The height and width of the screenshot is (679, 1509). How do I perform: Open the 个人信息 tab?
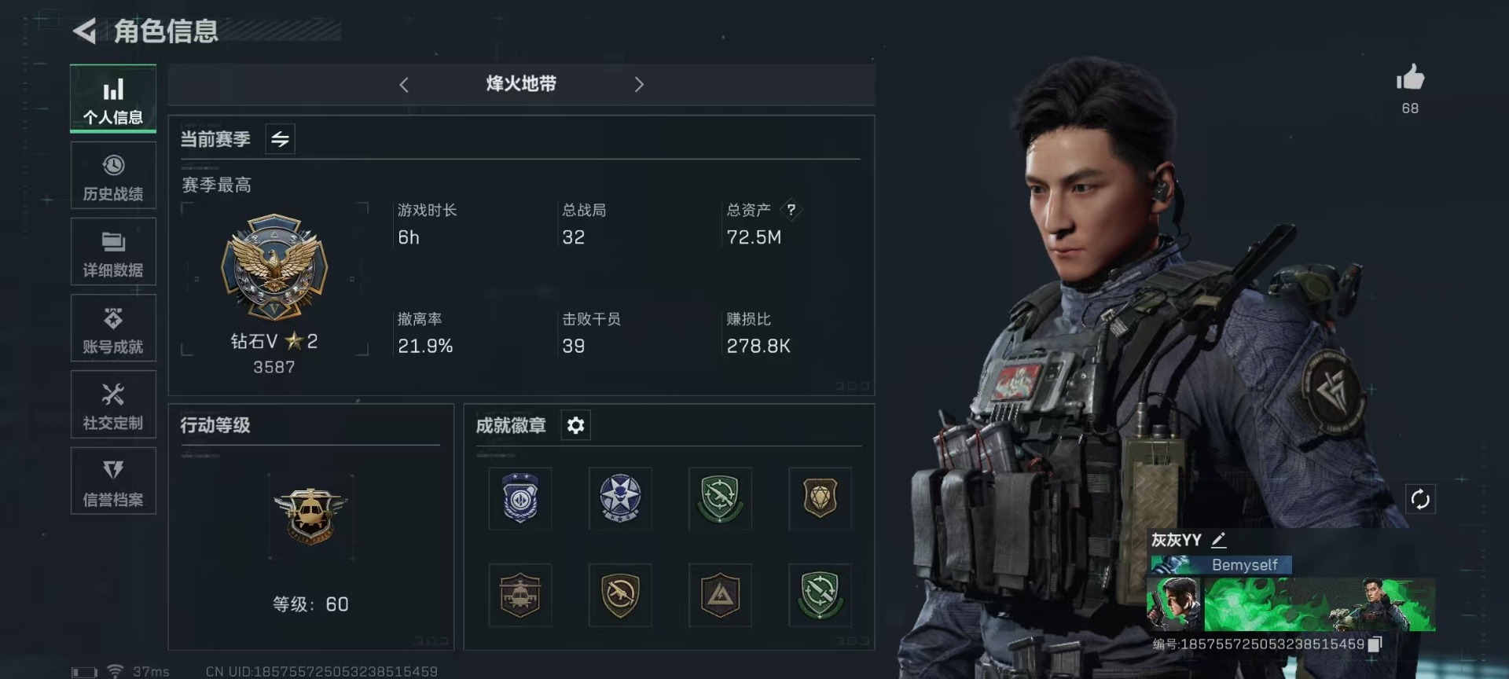(x=113, y=98)
